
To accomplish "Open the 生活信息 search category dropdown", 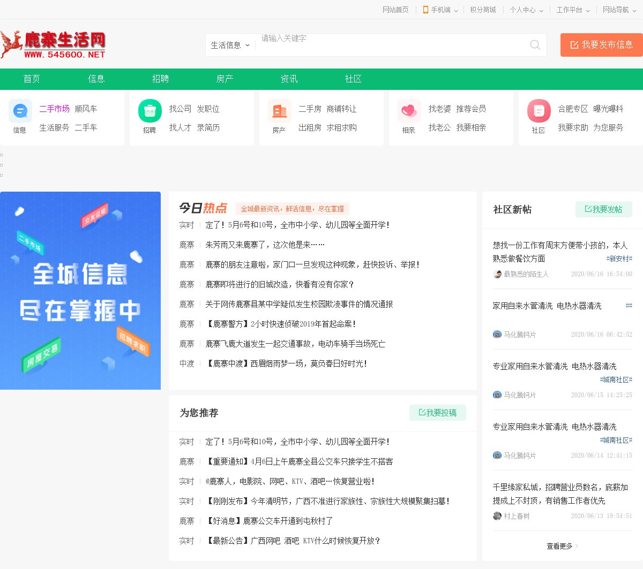I will [230, 45].
